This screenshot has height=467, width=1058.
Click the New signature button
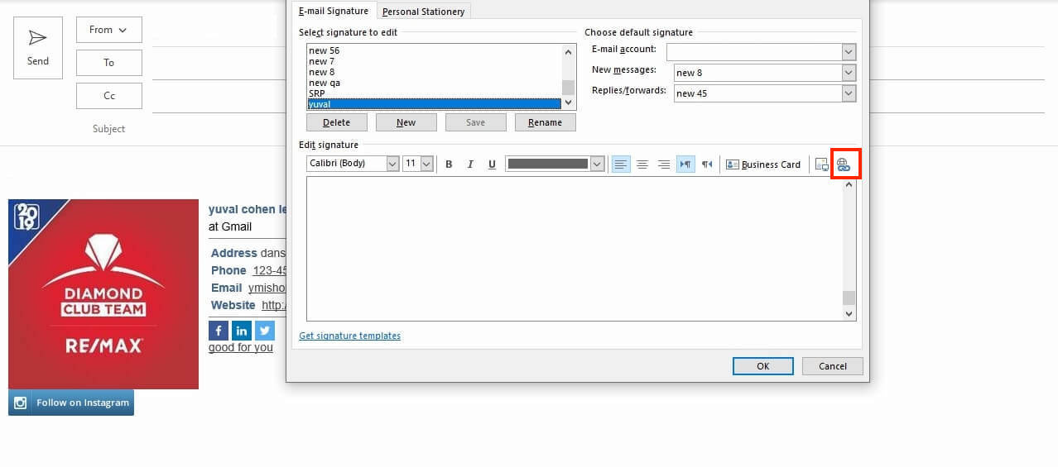click(406, 122)
